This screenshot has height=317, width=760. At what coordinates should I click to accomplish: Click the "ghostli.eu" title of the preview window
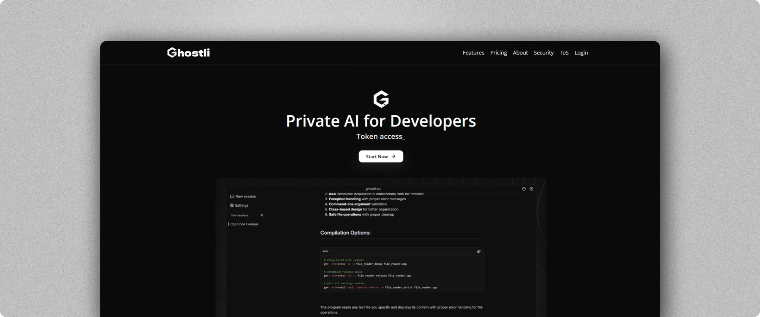[x=373, y=189]
